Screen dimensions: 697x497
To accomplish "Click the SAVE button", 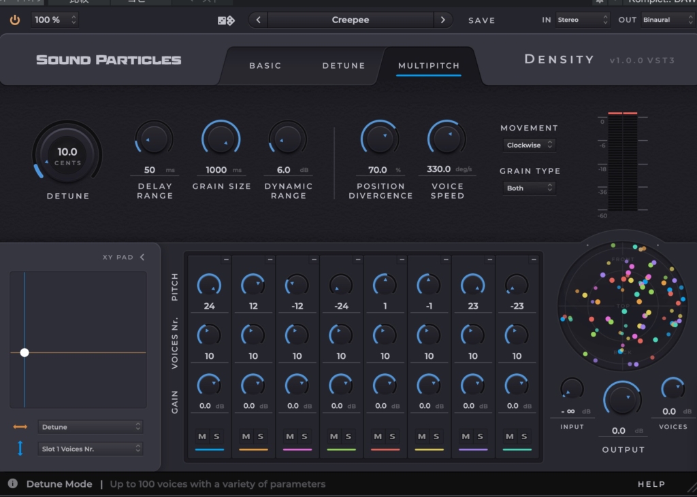I will pyautogui.click(x=481, y=20).
